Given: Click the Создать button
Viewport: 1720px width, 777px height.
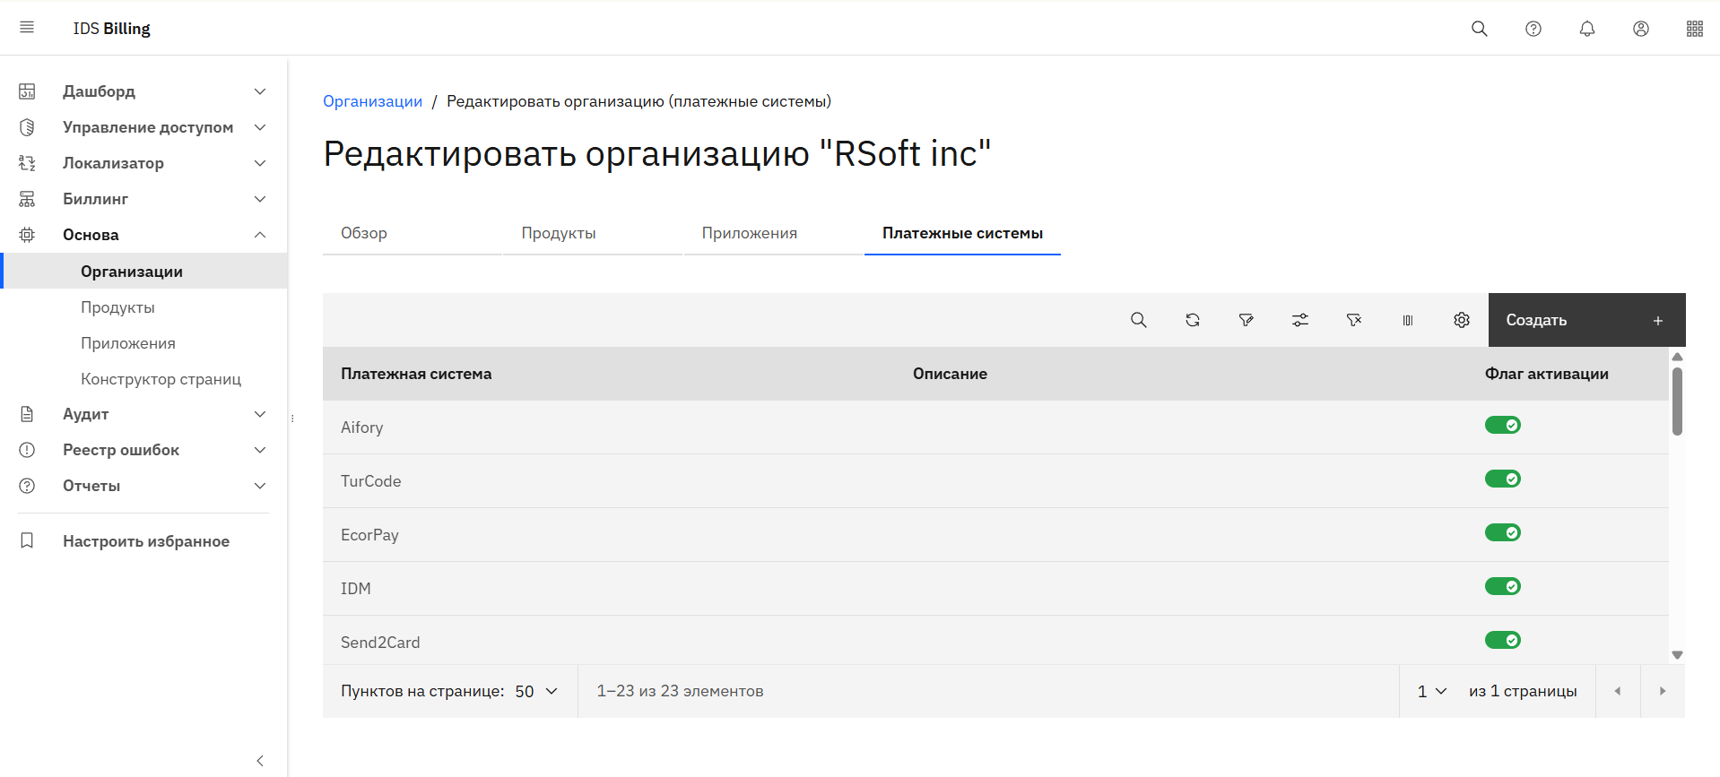Looking at the screenshot, I should [x=1585, y=320].
